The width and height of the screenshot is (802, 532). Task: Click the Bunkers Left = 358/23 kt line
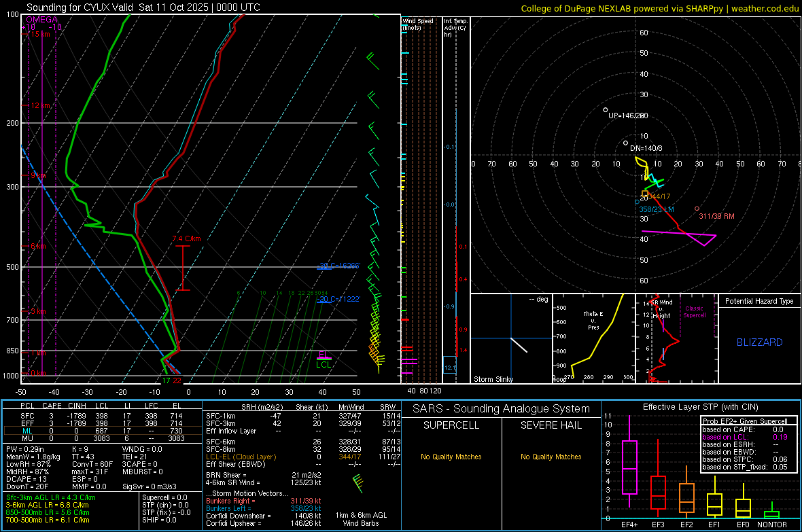(x=264, y=508)
